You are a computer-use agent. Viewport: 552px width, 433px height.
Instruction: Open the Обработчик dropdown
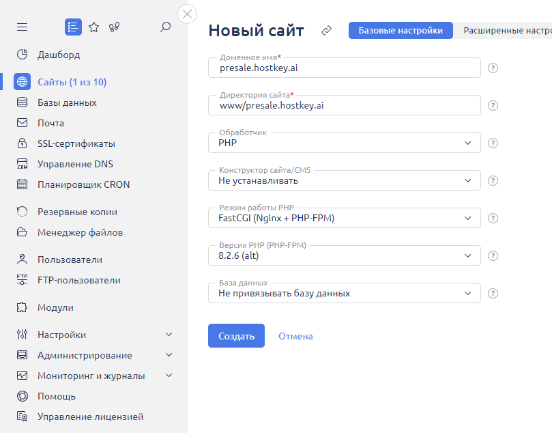click(x=345, y=143)
